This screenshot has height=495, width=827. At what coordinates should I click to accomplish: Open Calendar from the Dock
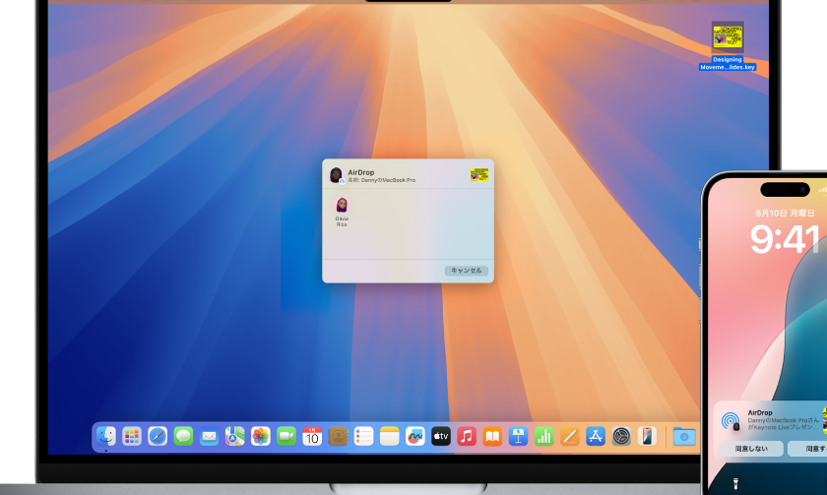312,436
